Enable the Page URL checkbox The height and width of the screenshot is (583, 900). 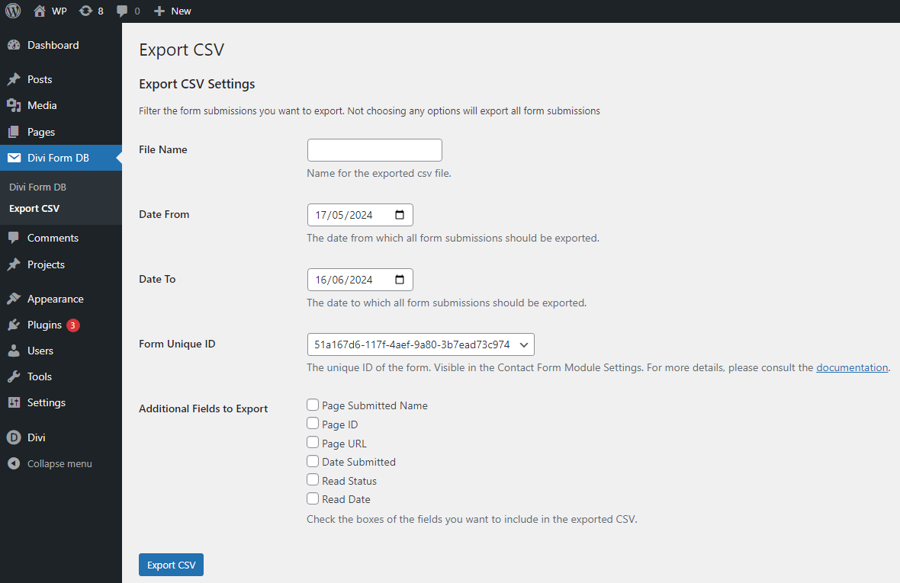pos(313,443)
